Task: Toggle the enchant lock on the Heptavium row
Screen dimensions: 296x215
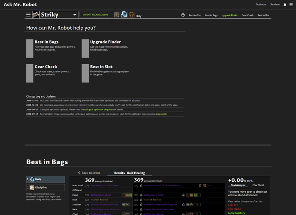Action: [200, 185]
